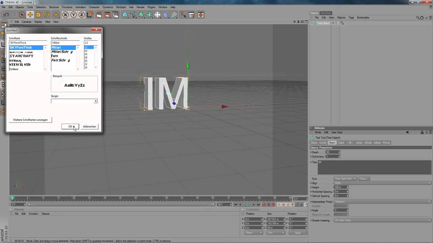This screenshot has height=243, width=433.
Task: Open the Shader Indexing dropdown
Action: pyautogui.click(x=383, y=220)
